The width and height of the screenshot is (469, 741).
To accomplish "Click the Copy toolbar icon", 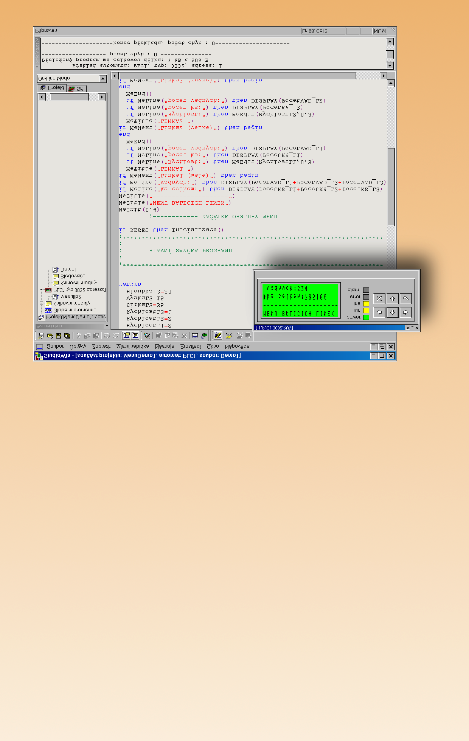I will point(87,336).
